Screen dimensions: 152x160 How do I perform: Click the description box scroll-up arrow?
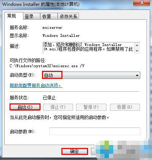coord(137,45)
